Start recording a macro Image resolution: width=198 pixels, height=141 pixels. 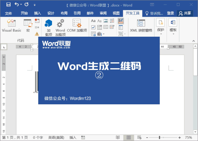(x=37, y=21)
